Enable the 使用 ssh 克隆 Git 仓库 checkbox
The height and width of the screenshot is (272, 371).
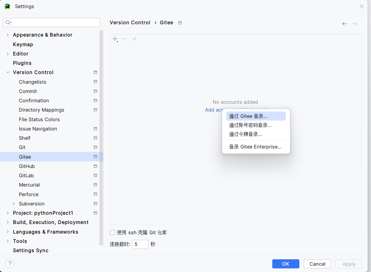pos(112,232)
